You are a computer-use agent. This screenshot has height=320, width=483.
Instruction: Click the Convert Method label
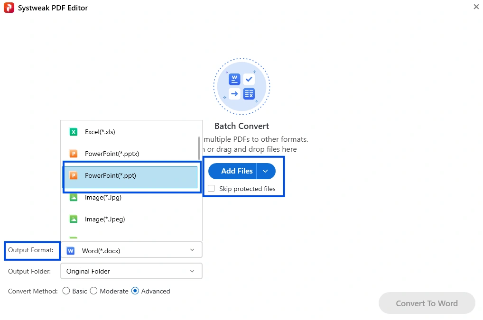pos(33,291)
